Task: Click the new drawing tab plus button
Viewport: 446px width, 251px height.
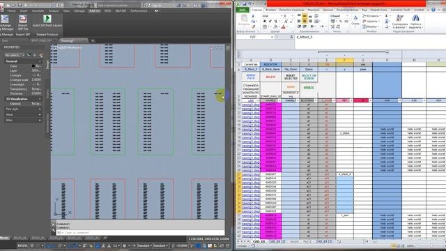Action: click(93, 40)
